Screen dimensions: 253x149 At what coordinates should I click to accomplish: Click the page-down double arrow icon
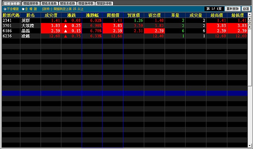coord(250,27)
